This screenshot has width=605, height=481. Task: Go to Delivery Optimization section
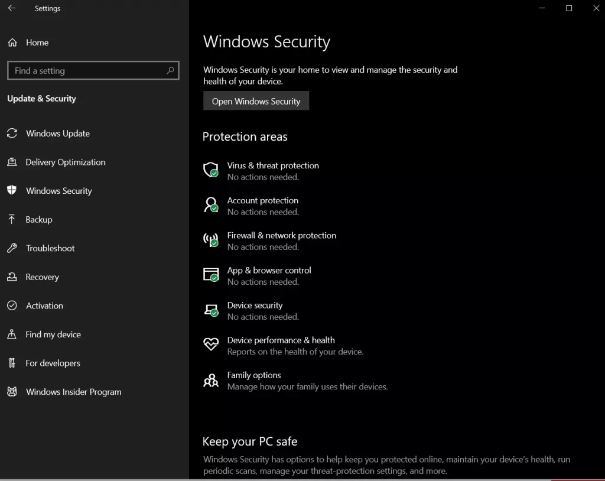(65, 162)
